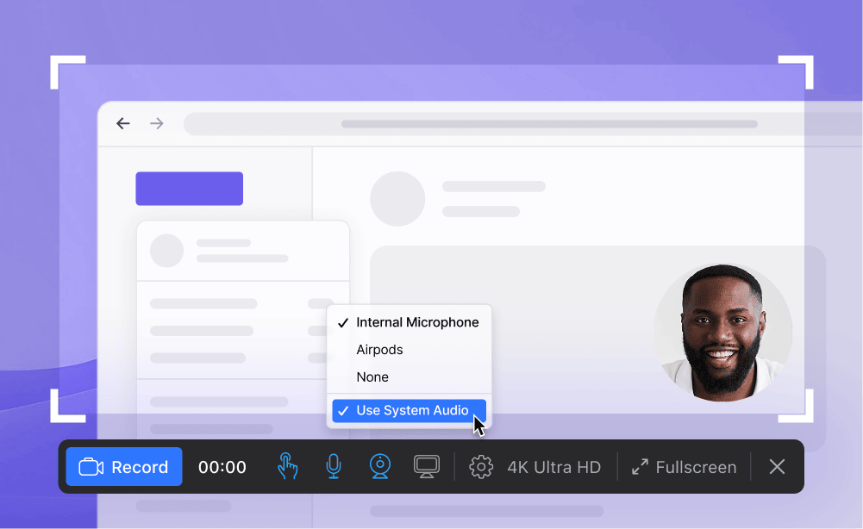Toggle Use System Audio option
The image size is (863, 529).
tap(411, 411)
